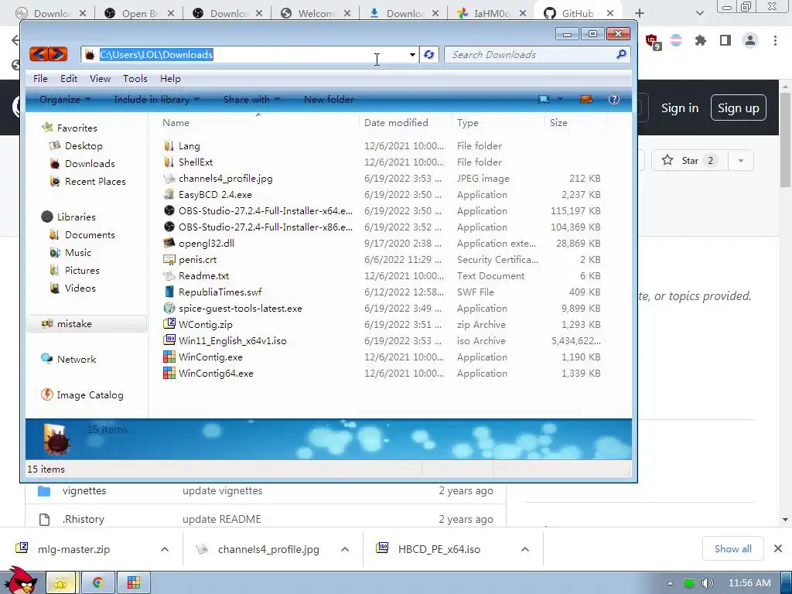Toggle the preview pane icon
Image resolution: width=792 pixels, height=594 pixels.
(x=586, y=99)
